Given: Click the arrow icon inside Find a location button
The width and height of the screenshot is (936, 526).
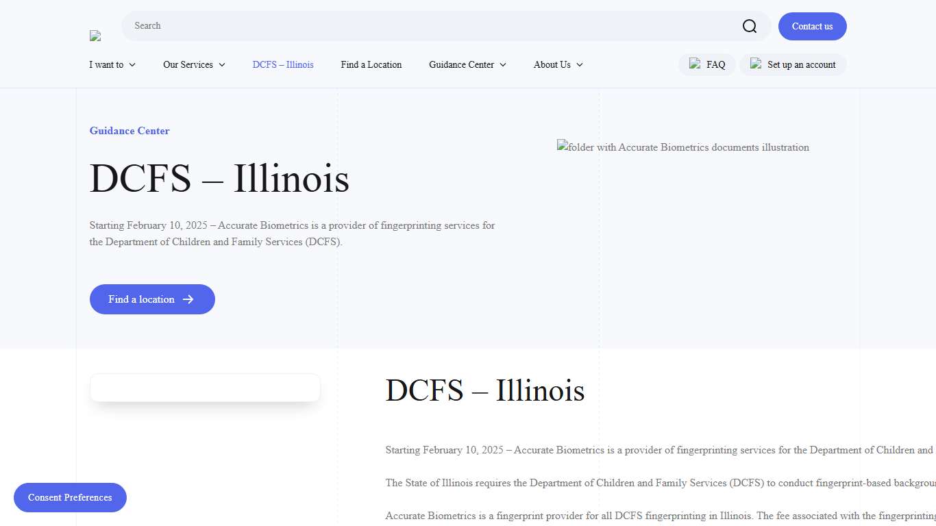Looking at the screenshot, I should [x=187, y=299].
